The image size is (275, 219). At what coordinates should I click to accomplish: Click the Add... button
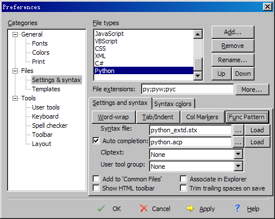tap(233, 32)
